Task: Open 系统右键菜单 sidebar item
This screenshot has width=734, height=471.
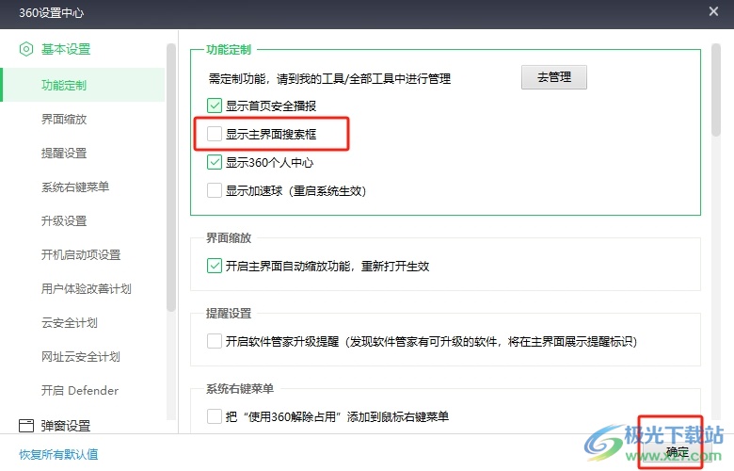Action: tap(75, 187)
